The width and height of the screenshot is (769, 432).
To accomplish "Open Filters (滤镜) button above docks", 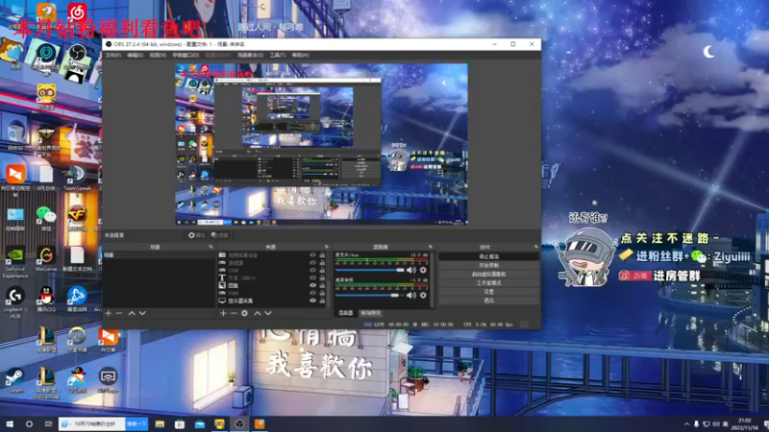I will (x=220, y=235).
